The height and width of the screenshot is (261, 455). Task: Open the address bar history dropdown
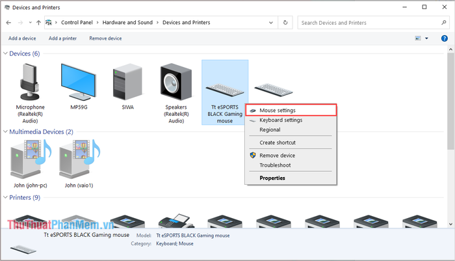point(271,23)
